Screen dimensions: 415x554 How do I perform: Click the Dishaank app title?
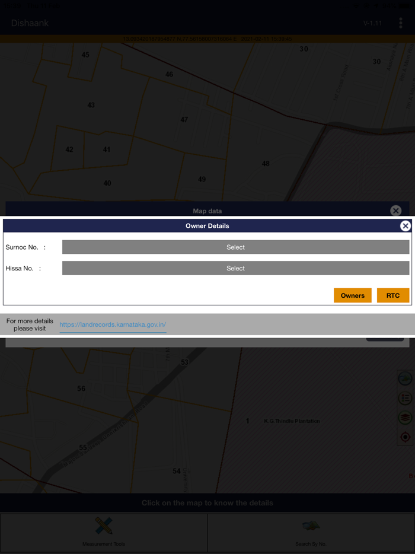(30, 23)
